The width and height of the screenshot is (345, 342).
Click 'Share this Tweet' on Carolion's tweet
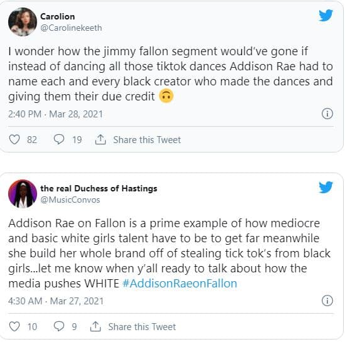pos(147,140)
